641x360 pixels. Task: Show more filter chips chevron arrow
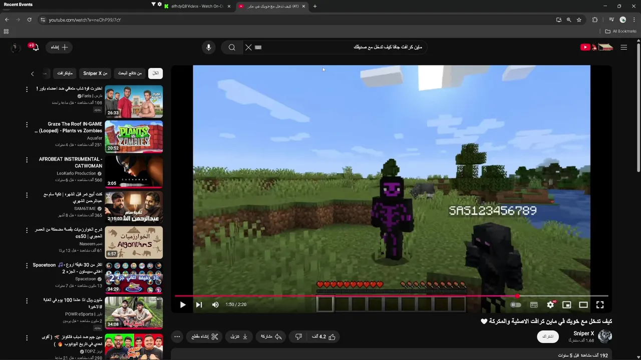coord(33,73)
